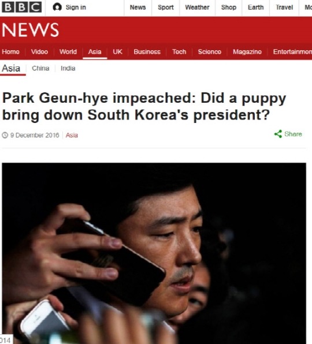This screenshot has width=312, height=344.
Task: Click the BBC logo
Action: click(21, 8)
